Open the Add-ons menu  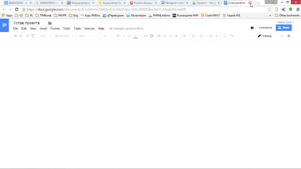click(x=89, y=29)
